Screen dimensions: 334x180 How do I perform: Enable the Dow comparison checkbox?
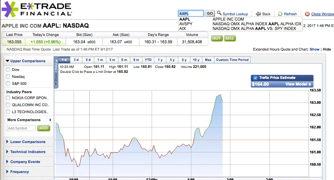coord(8,70)
